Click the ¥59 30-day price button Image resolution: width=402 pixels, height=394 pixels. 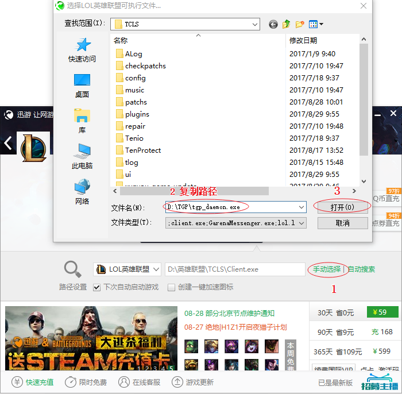(382, 312)
